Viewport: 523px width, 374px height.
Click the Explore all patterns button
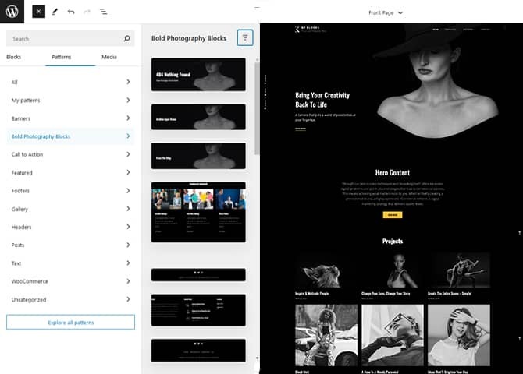[x=70, y=322]
